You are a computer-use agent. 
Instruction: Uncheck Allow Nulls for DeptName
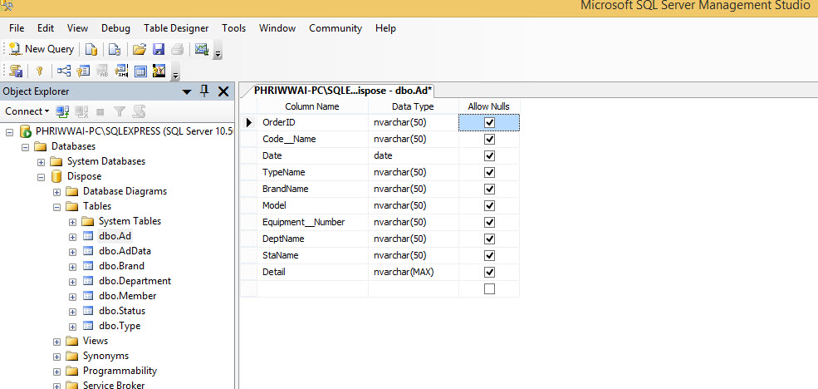(x=489, y=239)
